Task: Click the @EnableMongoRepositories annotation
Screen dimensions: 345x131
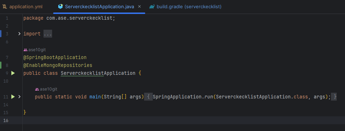Action: 58,65
